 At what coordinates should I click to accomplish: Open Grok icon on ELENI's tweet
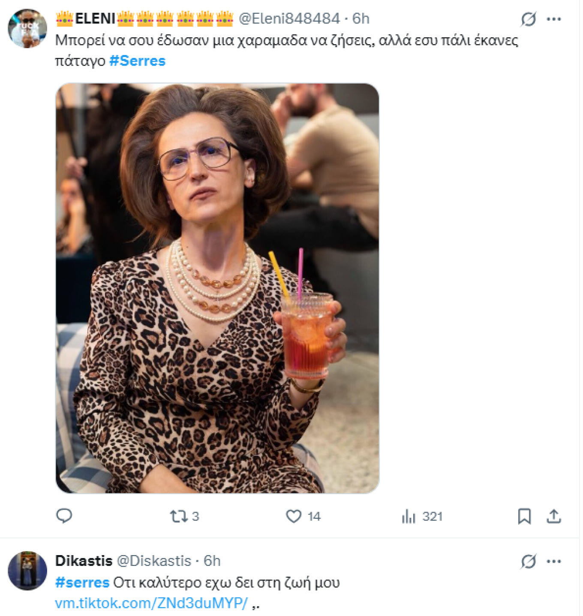click(528, 19)
